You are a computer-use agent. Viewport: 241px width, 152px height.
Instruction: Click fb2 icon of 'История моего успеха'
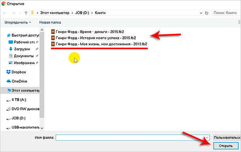(x=53, y=38)
